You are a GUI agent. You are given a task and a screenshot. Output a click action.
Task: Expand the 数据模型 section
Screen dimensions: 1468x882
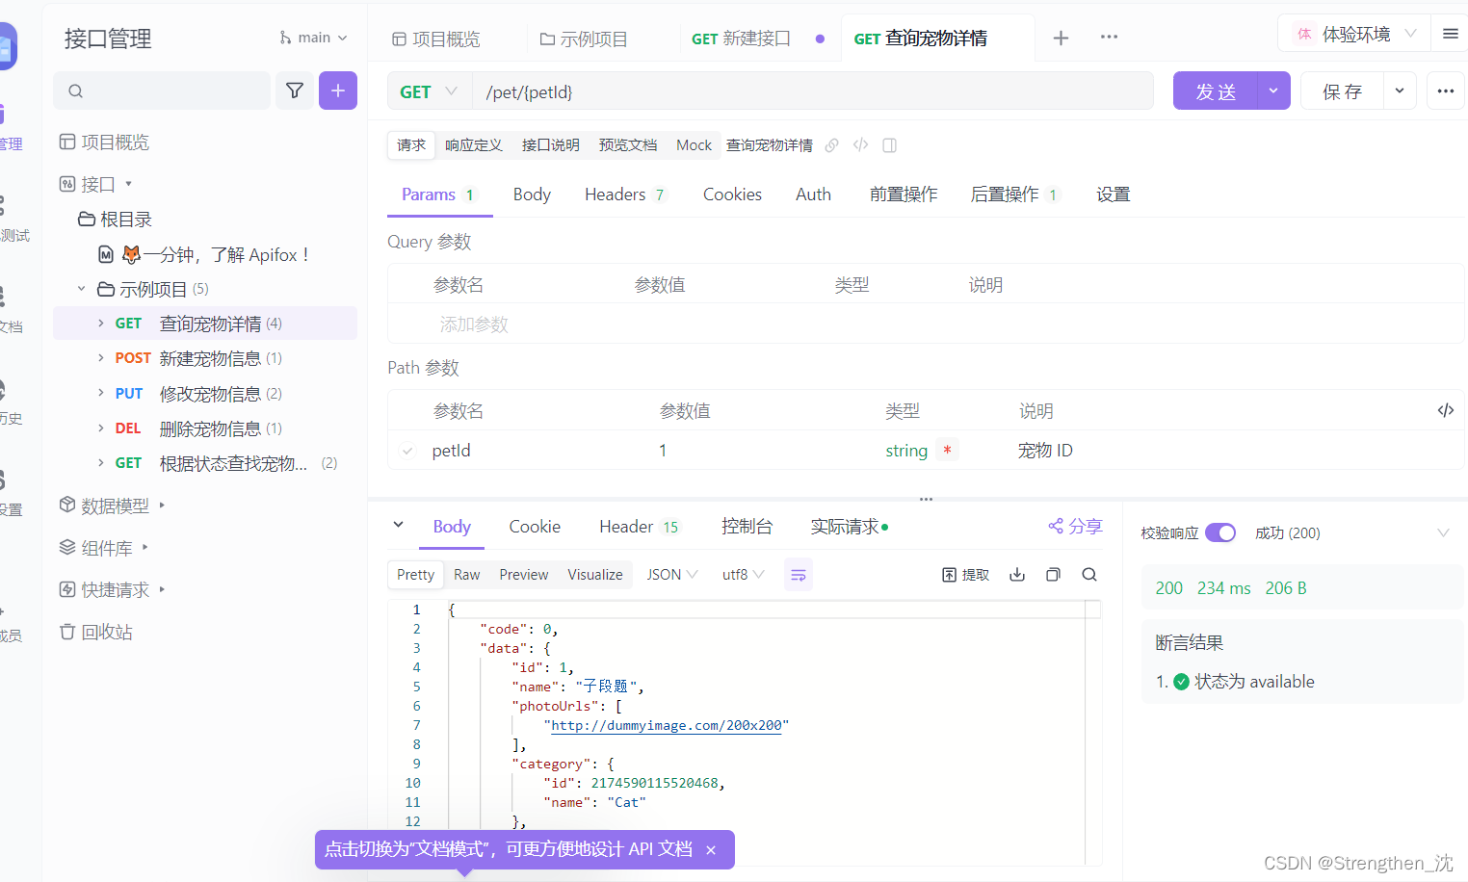162,505
